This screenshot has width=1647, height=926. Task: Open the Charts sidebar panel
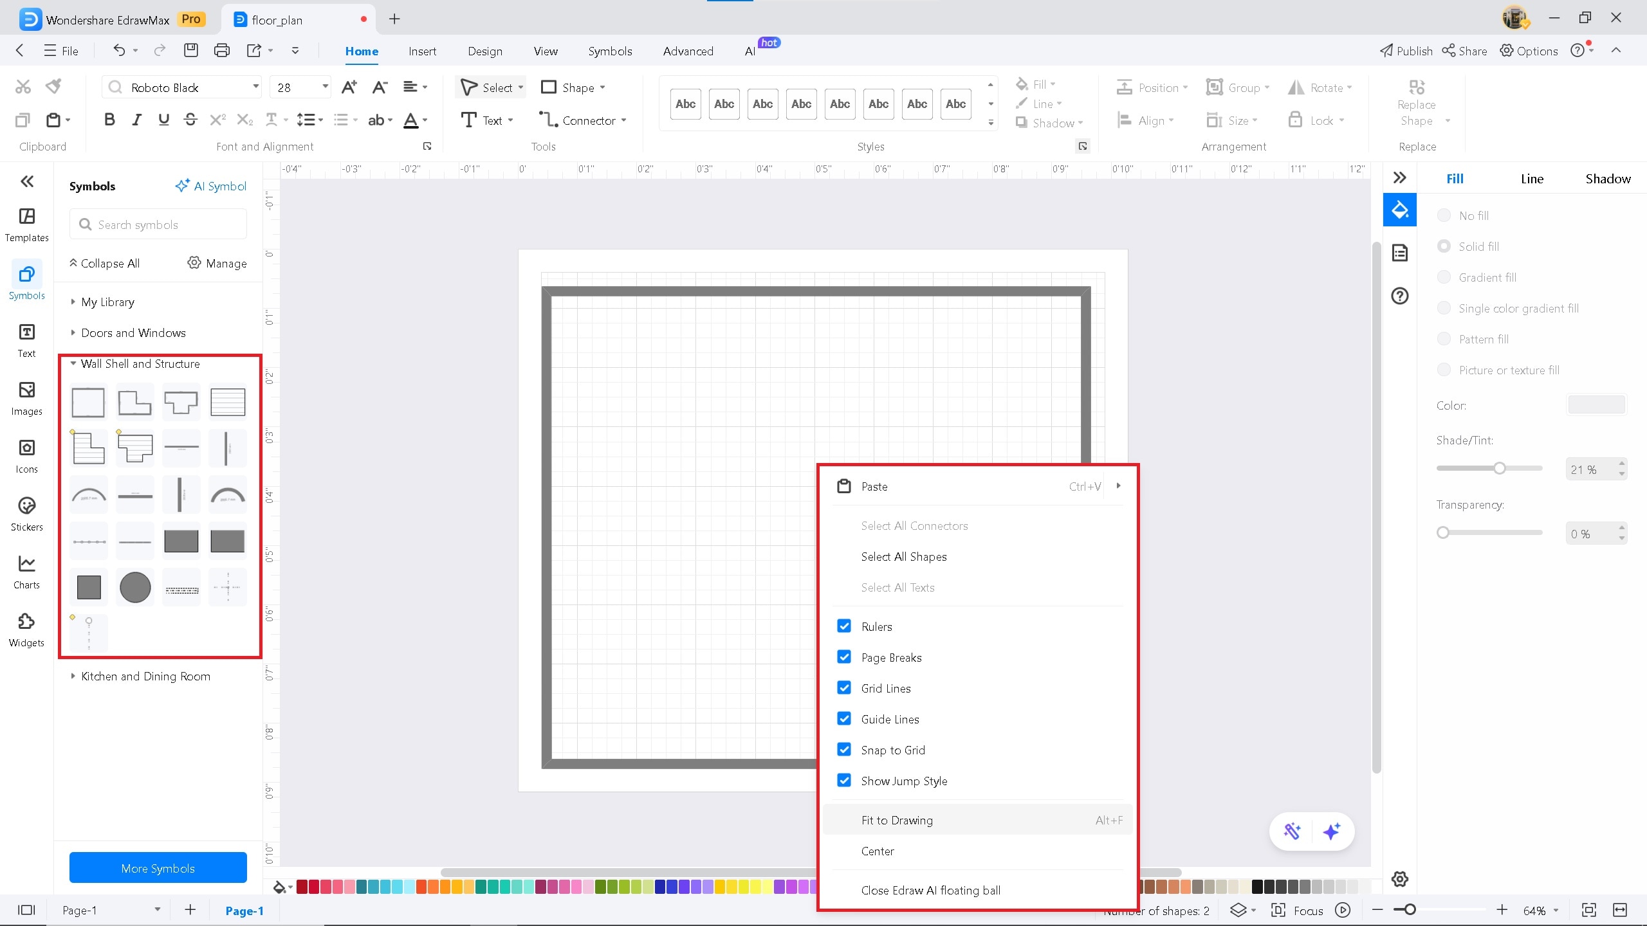pyautogui.click(x=26, y=572)
